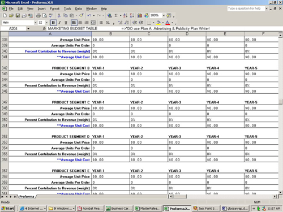Open the glossaryap document taskbar button
This screenshot has height=212, width=283.
[235, 209]
